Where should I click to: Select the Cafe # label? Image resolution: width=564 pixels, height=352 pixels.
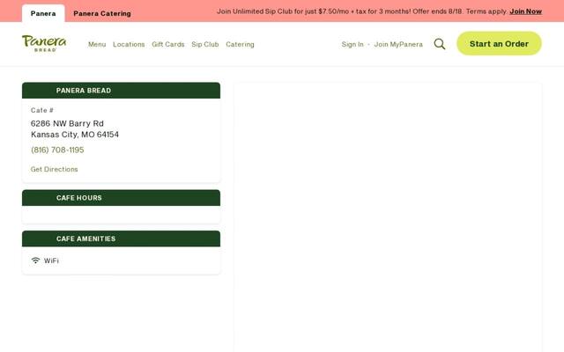pos(42,110)
